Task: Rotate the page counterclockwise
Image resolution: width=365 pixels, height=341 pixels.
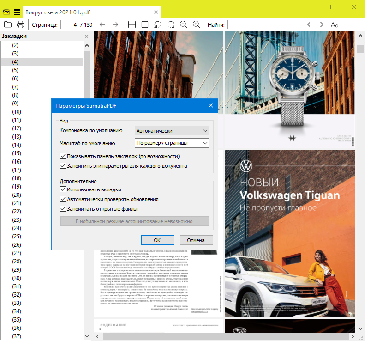Action: pyautogui.click(x=158, y=24)
